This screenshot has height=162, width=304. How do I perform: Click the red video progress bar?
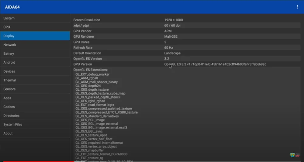pyautogui.click(x=39, y=161)
